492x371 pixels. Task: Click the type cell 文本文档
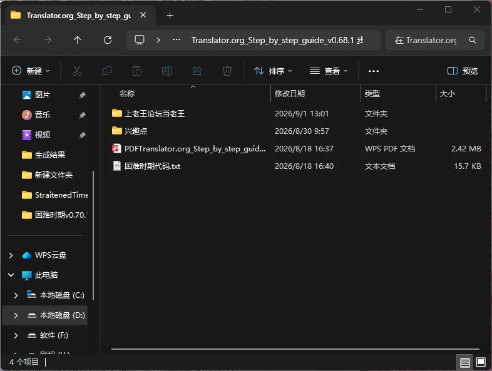click(x=380, y=166)
